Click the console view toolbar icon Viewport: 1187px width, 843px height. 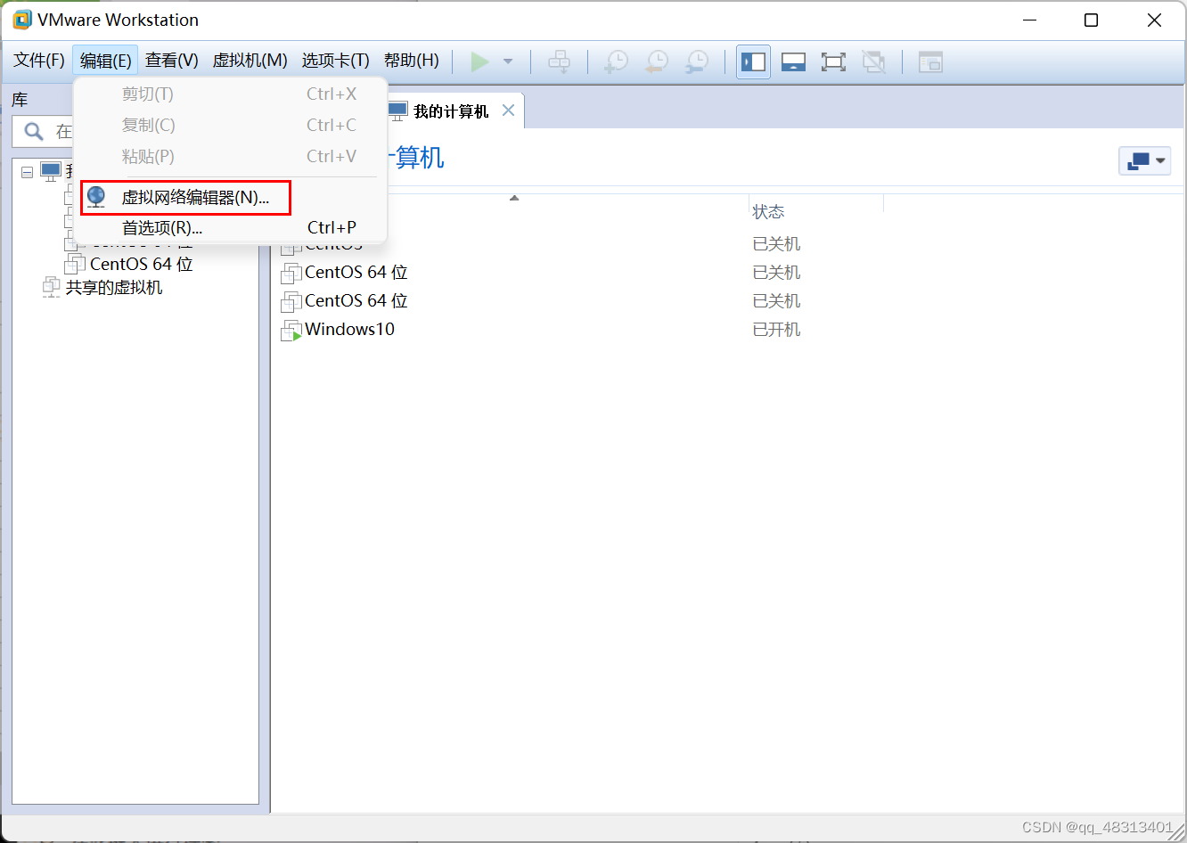(930, 61)
